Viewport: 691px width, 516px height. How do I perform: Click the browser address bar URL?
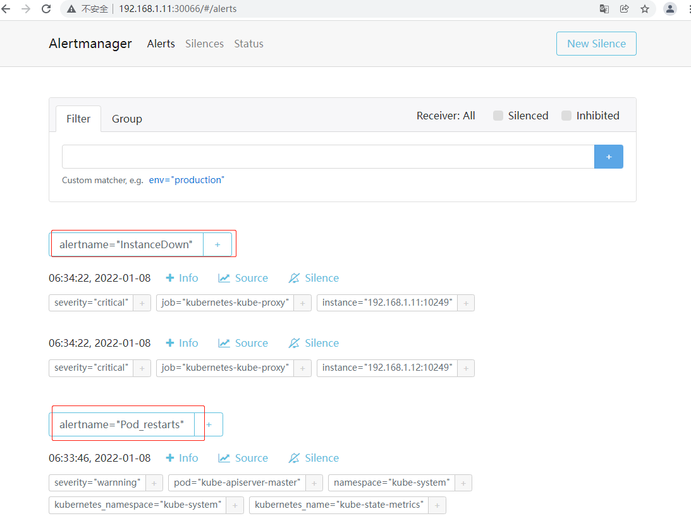click(x=178, y=9)
